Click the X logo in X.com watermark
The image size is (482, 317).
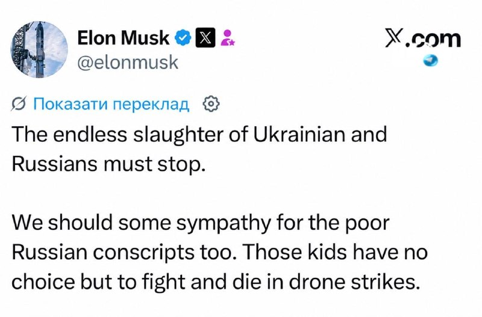pyautogui.click(x=394, y=38)
